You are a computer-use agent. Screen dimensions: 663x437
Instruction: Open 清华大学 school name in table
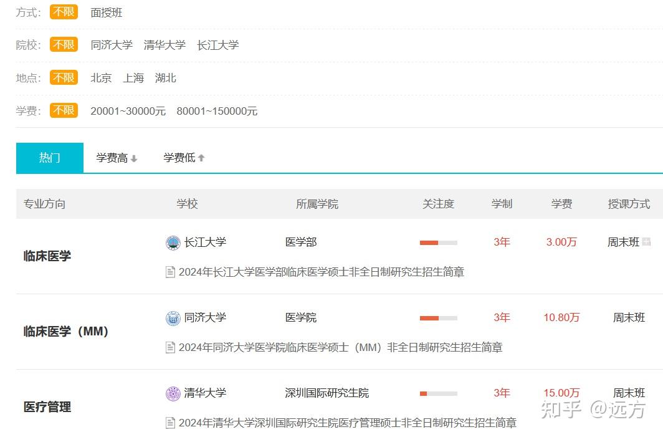point(205,393)
